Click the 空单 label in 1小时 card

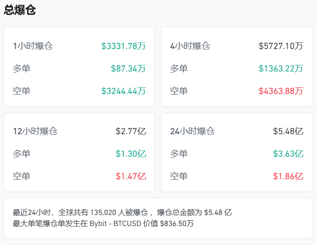[22, 91]
